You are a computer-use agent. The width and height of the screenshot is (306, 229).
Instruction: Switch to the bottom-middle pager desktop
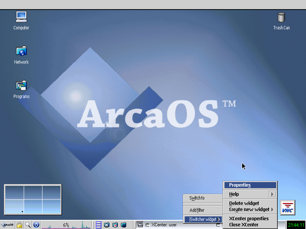[x=33, y=206]
